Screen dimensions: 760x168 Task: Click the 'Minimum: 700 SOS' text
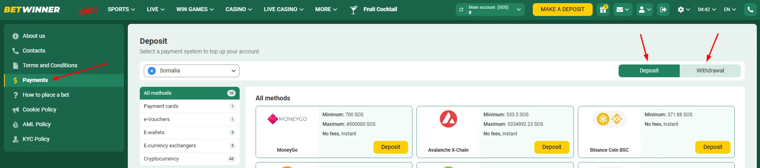tap(343, 115)
